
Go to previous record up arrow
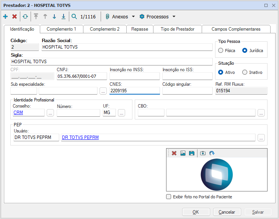point(45,16)
